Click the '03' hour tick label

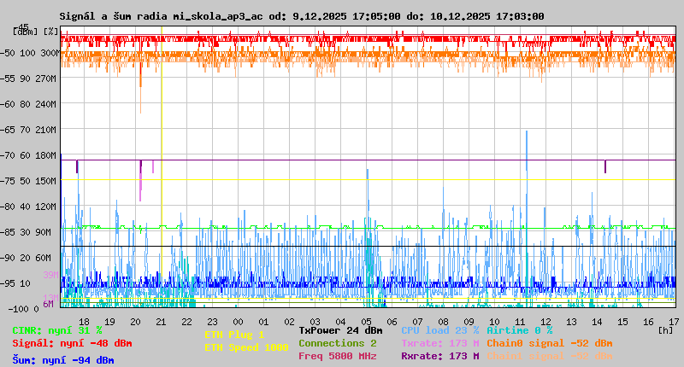315,322
